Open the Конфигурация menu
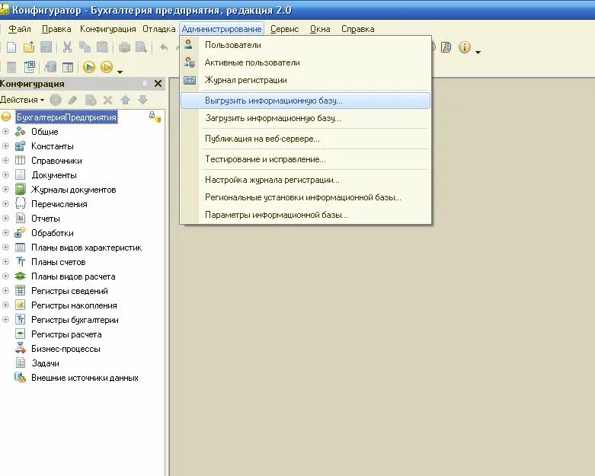Image resolution: width=595 pixels, height=476 pixels. (x=107, y=29)
